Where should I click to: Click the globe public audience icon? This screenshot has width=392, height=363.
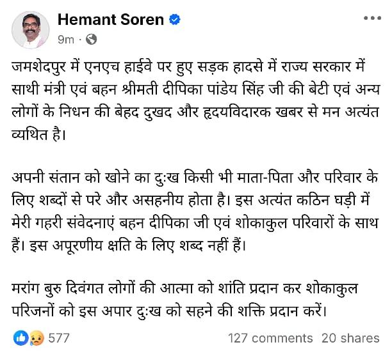[x=91, y=40]
